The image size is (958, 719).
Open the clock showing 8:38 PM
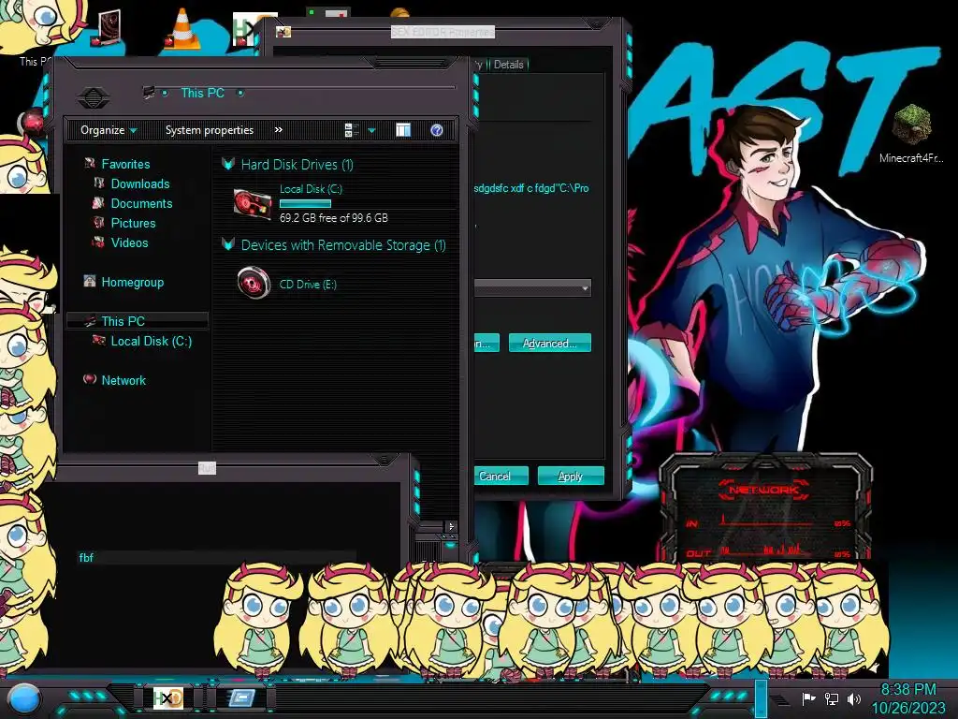click(x=908, y=698)
